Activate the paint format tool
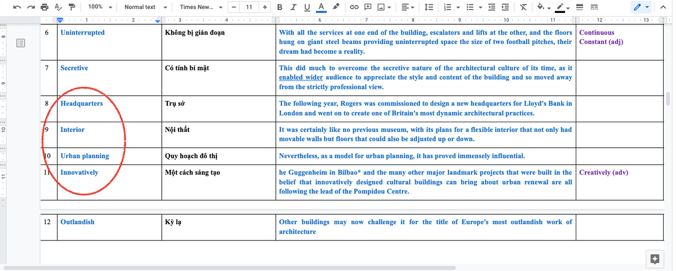Image resolution: width=676 pixels, height=271 pixels. pos(71,7)
